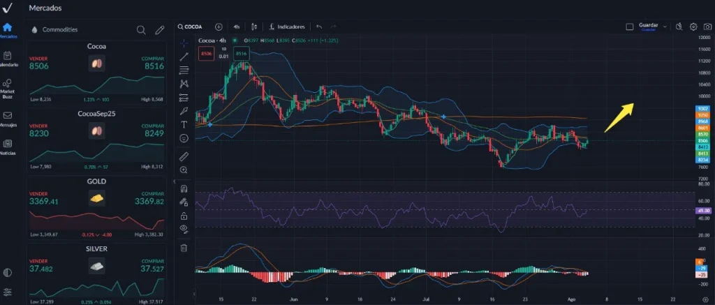This screenshot has height=305, width=715.
Task: Select the trend line drawing tool
Action: [184, 57]
